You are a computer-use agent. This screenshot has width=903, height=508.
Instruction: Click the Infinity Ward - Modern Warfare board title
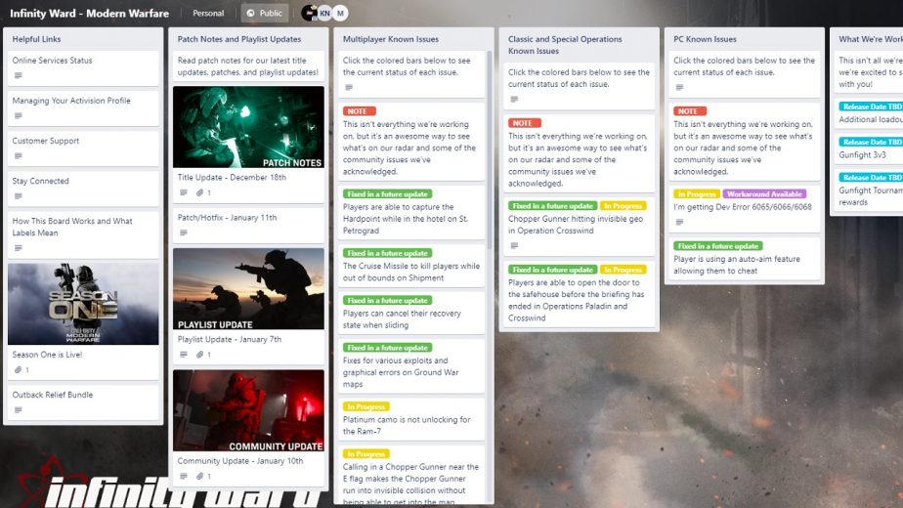point(89,13)
